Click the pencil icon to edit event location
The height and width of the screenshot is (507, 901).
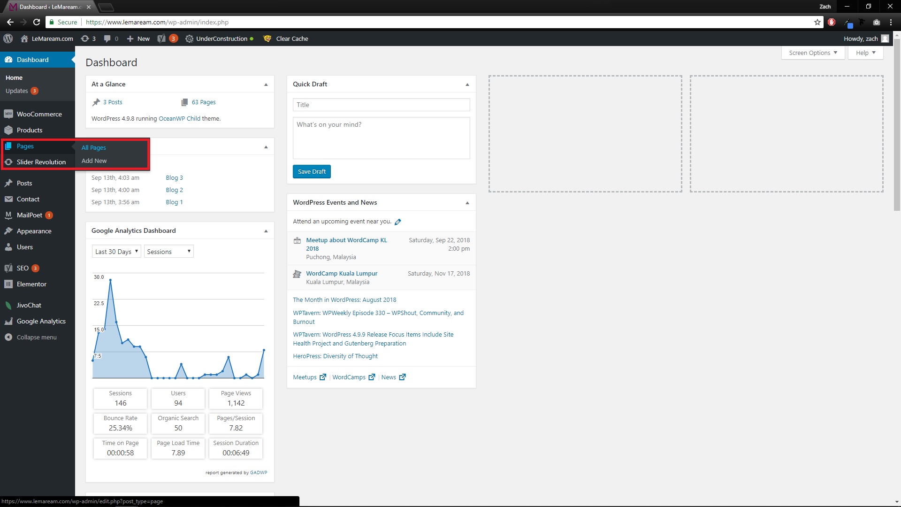click(398, 222)
